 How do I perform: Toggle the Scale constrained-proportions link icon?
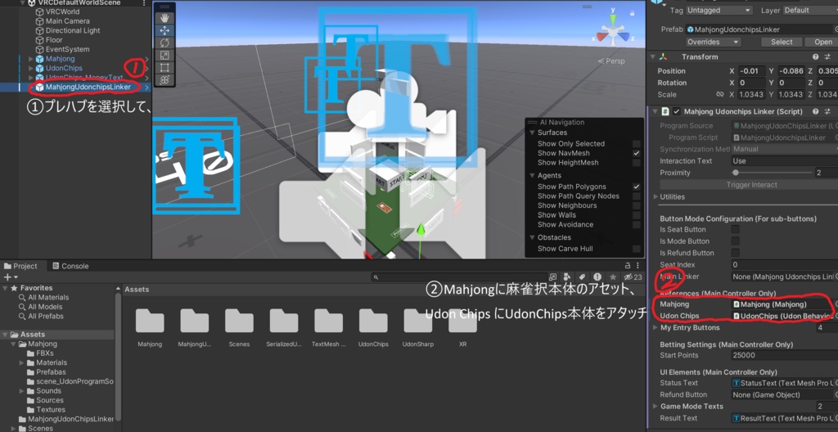point(719,95)
